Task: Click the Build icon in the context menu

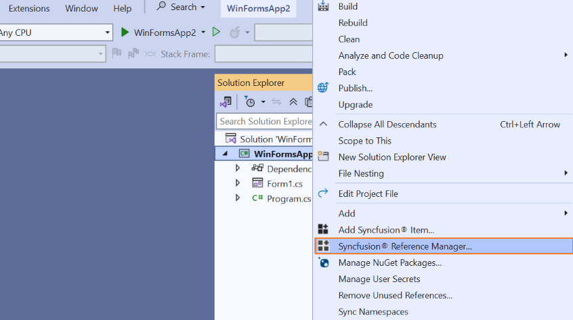Action: [x=323, y=6]
